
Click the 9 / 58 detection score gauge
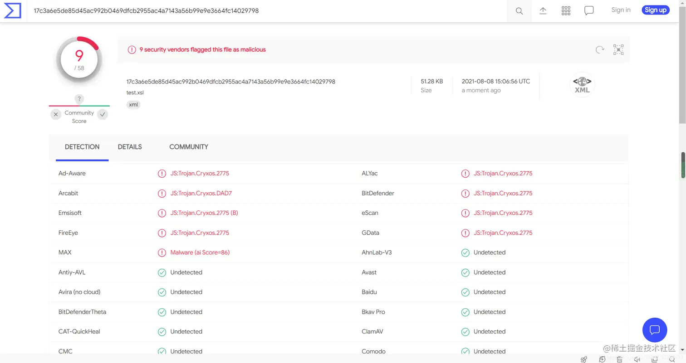tap(79, 60)
